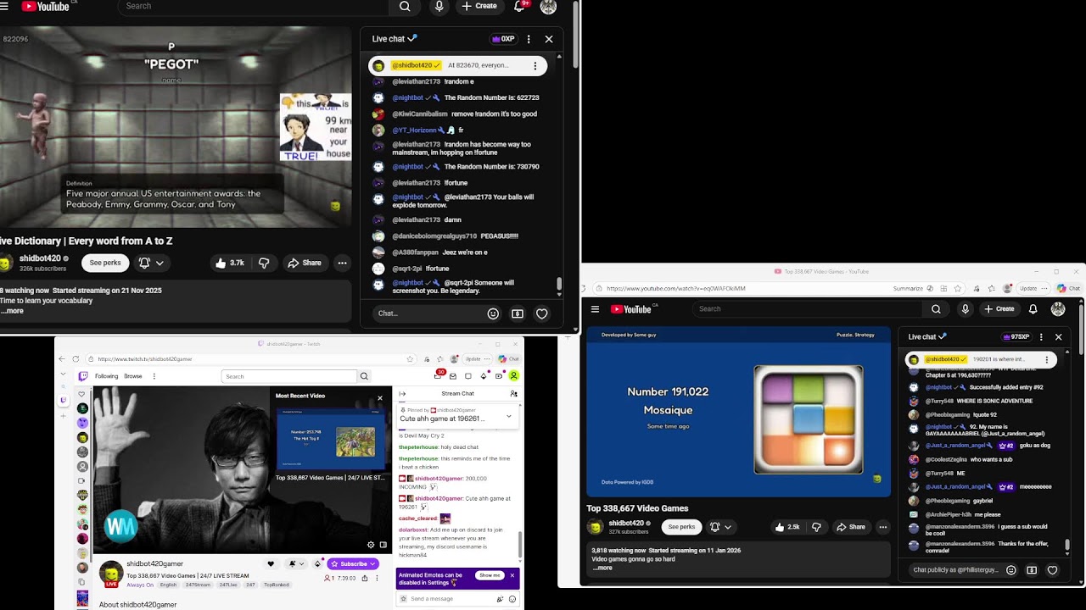This screenshot has height=610, width=1086.
Task: Open Live Dictionary chat options menu
Action: (529, 39)
